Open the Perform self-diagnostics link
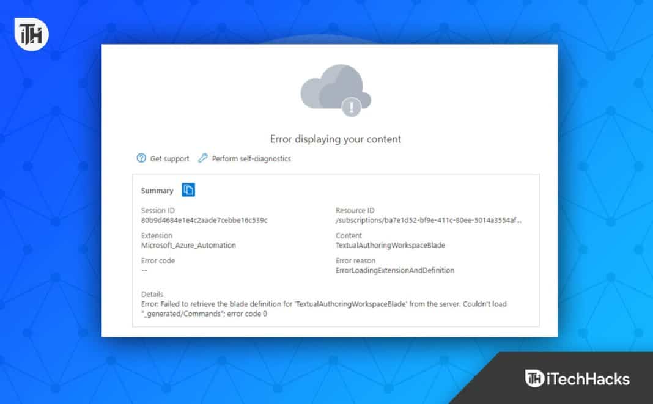 click(x=251, y=159)
